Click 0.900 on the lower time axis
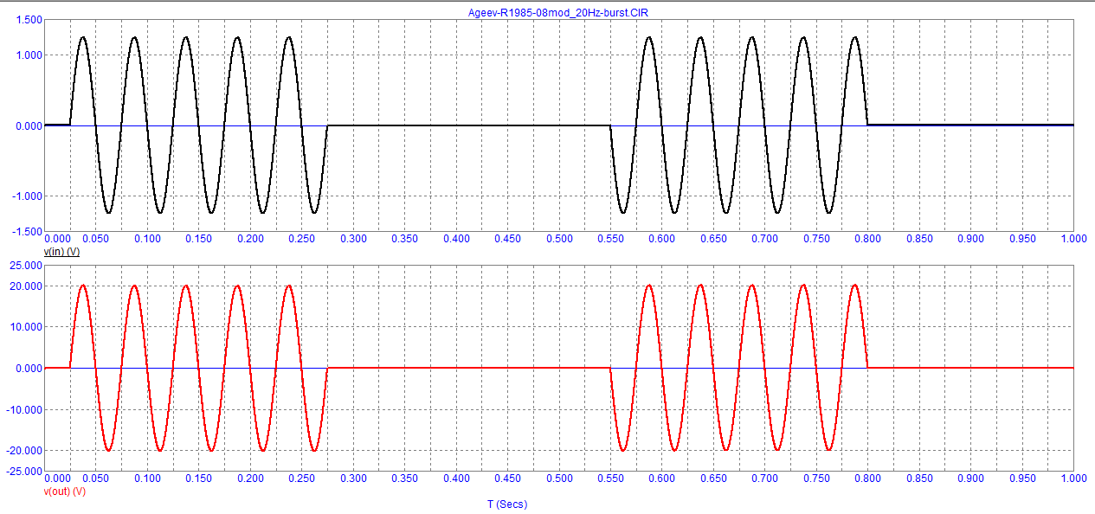1095x514 pixels. [970, 478]
